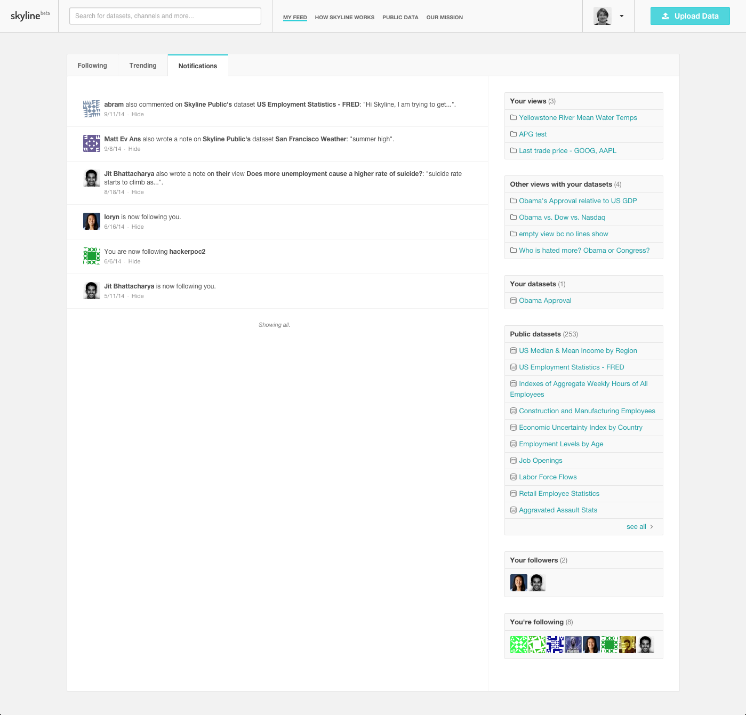Hide the 9/8/14 Matt Ev Ans notification
This screenshot has width=746, height=715.
134,149
